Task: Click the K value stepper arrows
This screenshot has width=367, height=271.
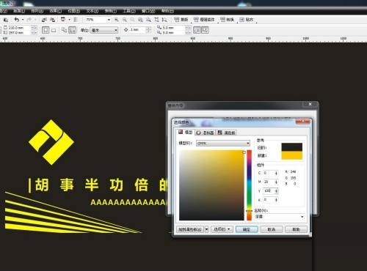Action: (x=276, y=200)
